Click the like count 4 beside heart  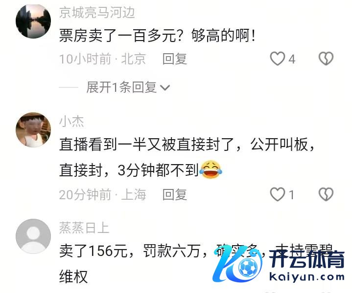(292, 60)
